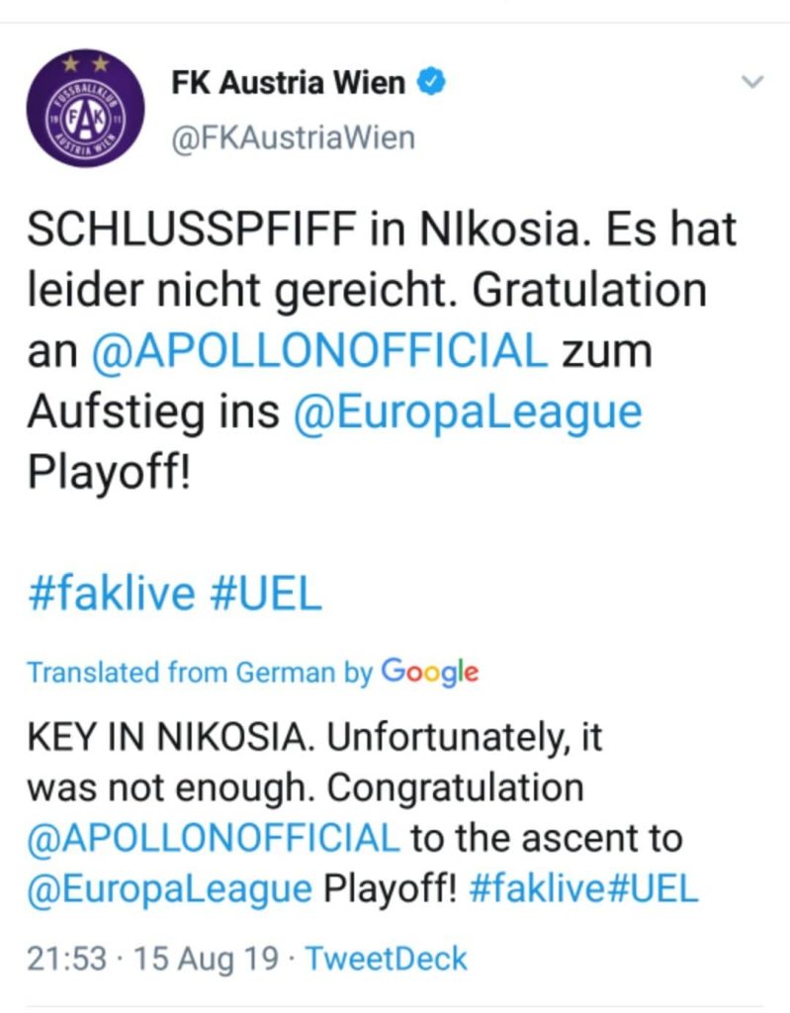This screenshot has height=1013, width=790.
Task: Click the "Translated from German by" label
Action: (199, 673)
